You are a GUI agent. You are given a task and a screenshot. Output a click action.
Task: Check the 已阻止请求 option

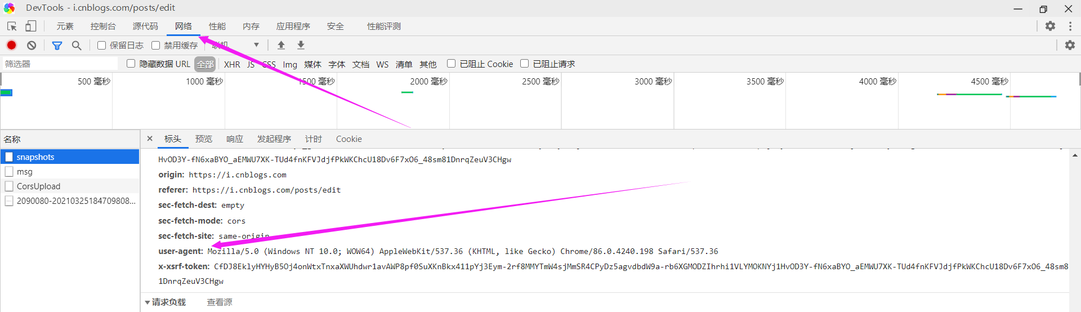[x=524, y=64]
